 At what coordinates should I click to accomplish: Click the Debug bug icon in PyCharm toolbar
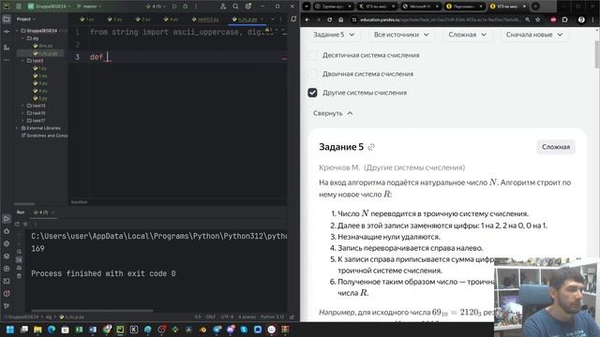point(186,7)
